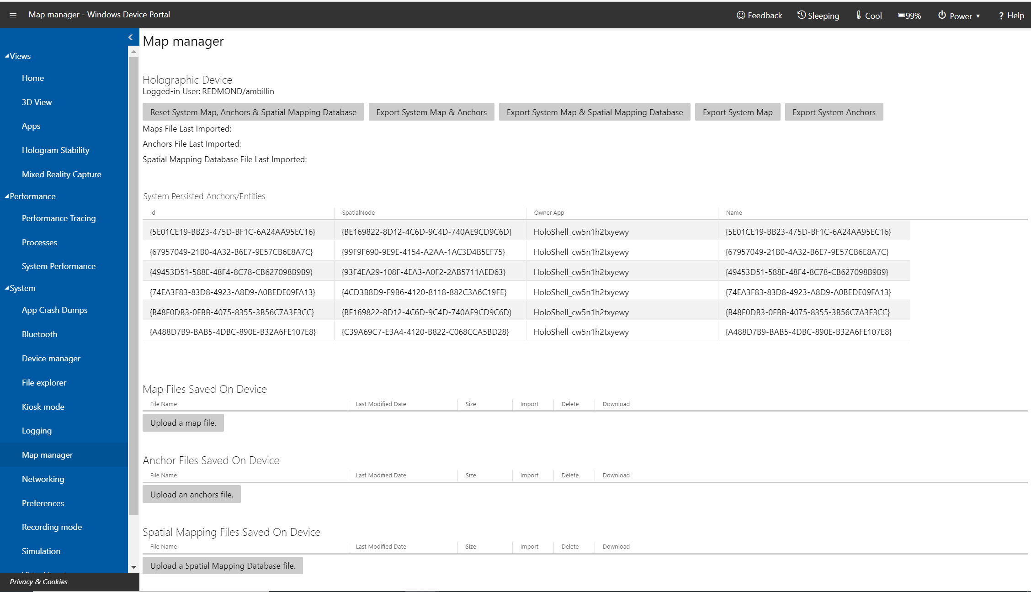This screenshot has height=592, width=1031.
Task: Upload a Spatial Mapping Database file
Action: tap(223, 565)
